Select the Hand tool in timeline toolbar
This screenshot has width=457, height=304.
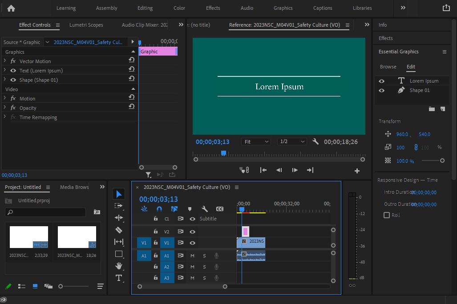(x=118, y=266)
